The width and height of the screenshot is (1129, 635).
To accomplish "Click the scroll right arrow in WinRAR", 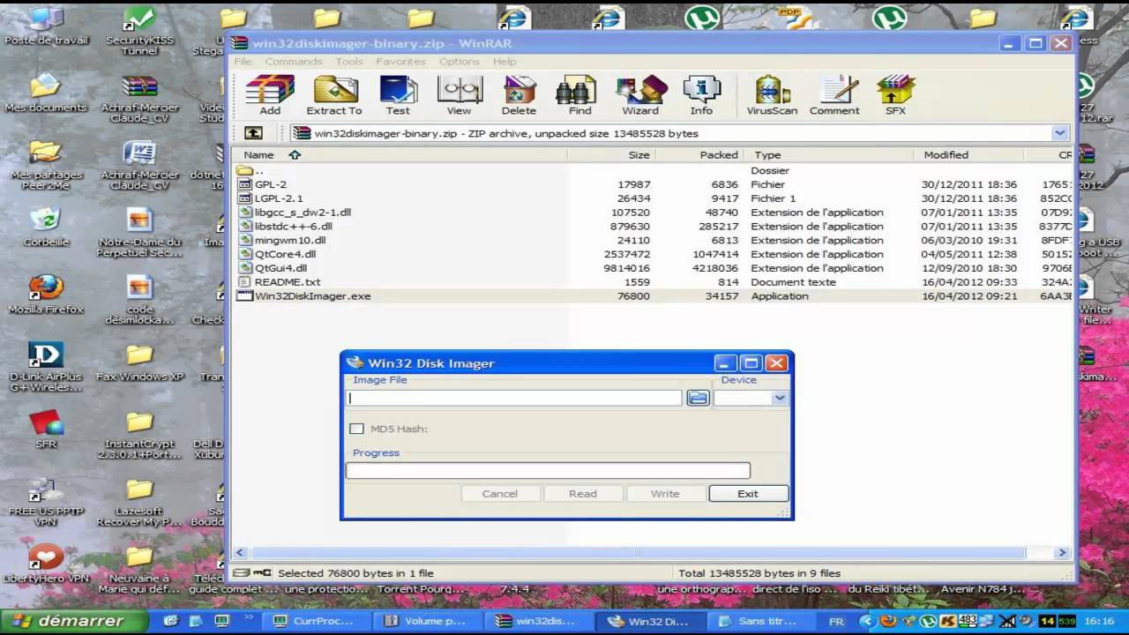I will click(1063, 553).
